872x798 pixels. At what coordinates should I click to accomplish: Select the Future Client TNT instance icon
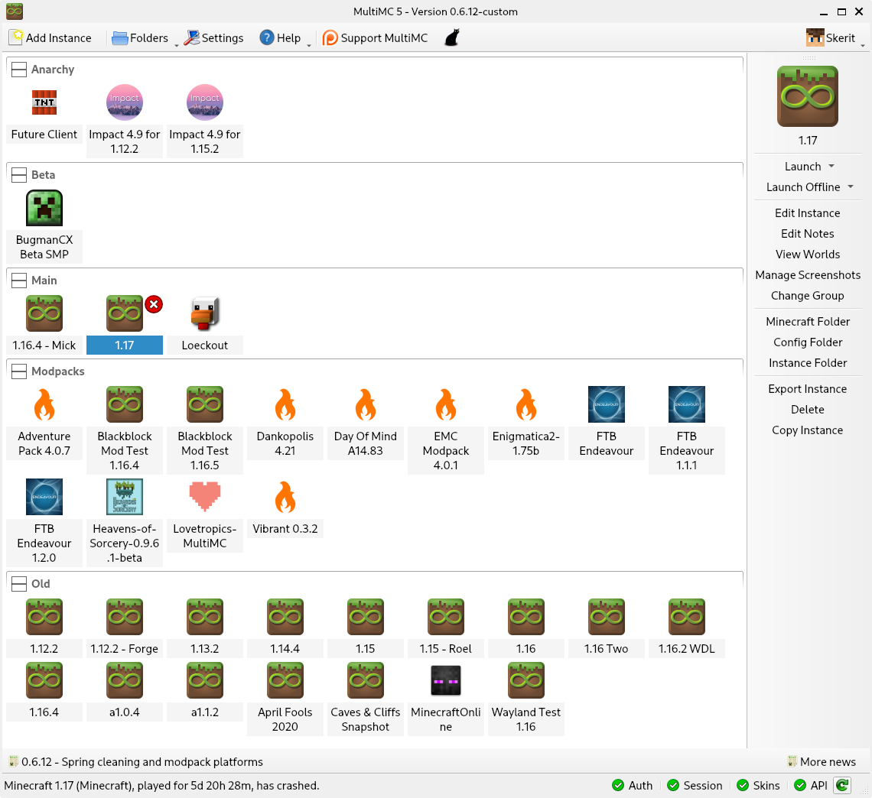point(44,102)
